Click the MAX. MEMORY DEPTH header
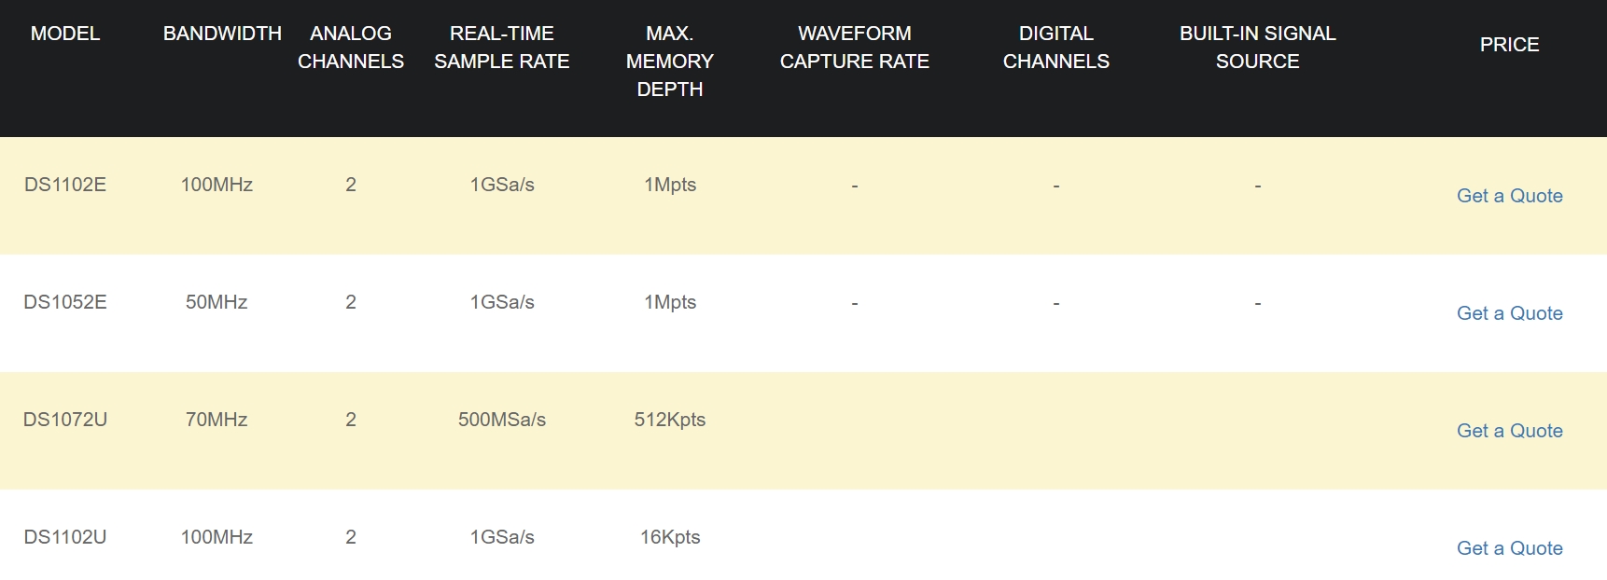The image size is (1607, 580). click(670, 62)
